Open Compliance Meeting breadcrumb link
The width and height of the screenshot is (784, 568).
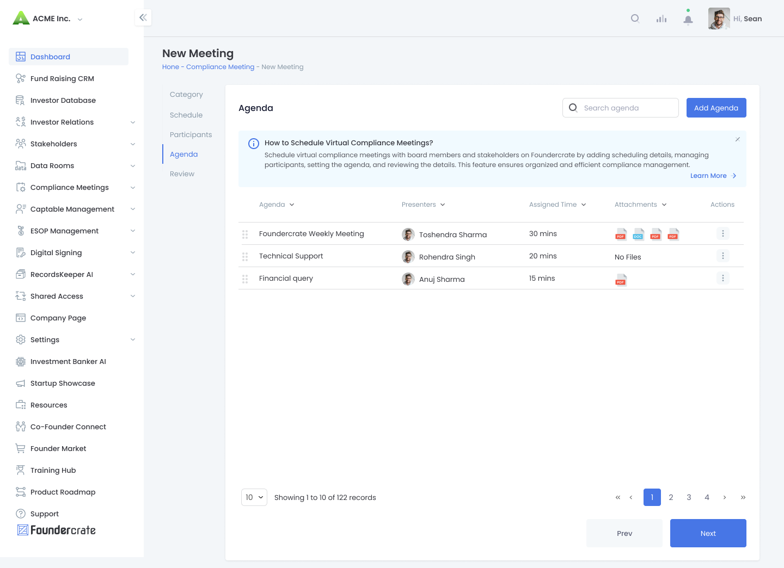220,67
